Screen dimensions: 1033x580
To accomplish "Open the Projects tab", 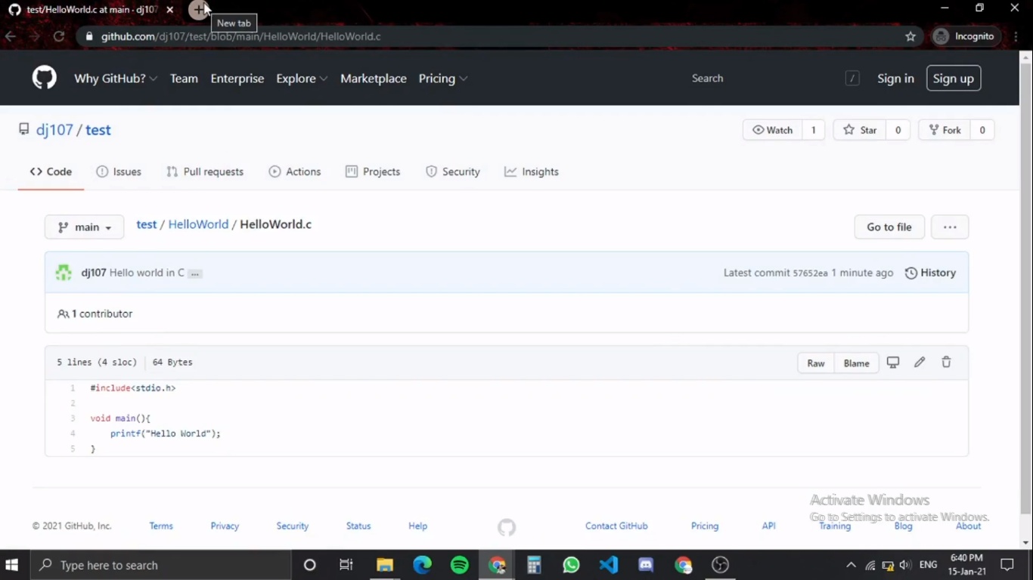I will pos(373,171).
